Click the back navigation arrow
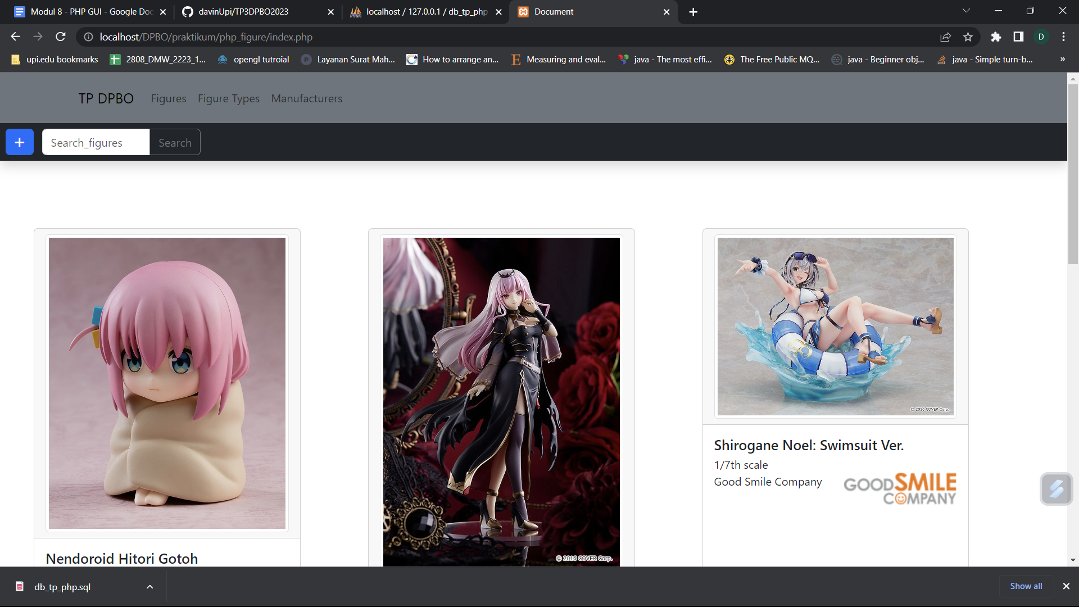Image resolution: width=1079 pixels, height=607 pixels. [x=15, y=37]
